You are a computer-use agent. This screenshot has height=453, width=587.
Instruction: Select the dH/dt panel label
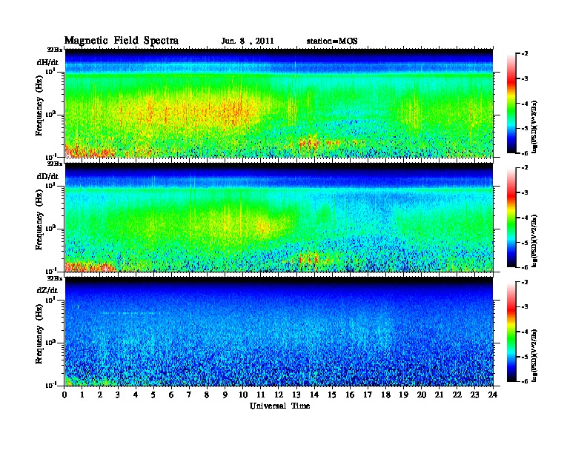(x=47, y=63)
